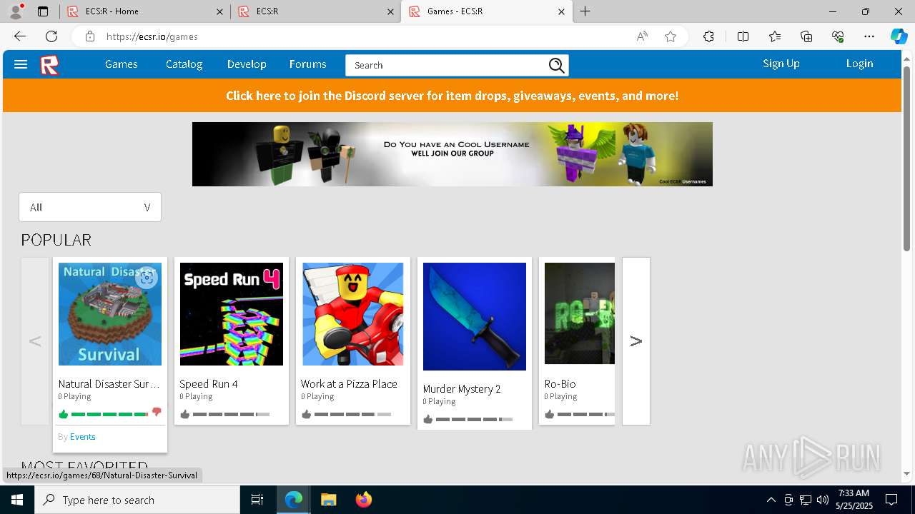Click visual search icon on Natural Disaster thumbnail
Image resolution: width=915 pixels, height=514 pixels.
(147, 278)
